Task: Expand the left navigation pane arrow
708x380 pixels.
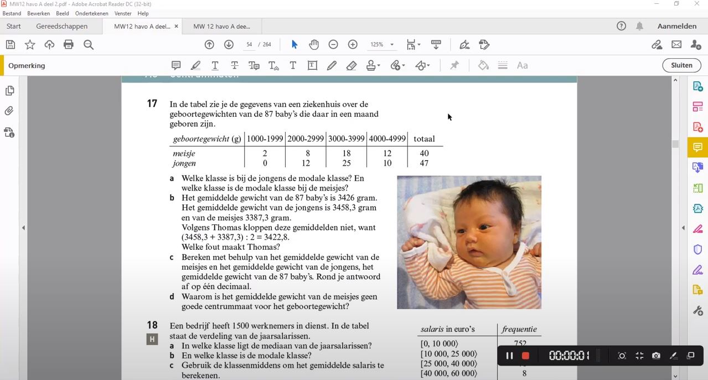Action: pyautogui.click(x=23, y=228)
